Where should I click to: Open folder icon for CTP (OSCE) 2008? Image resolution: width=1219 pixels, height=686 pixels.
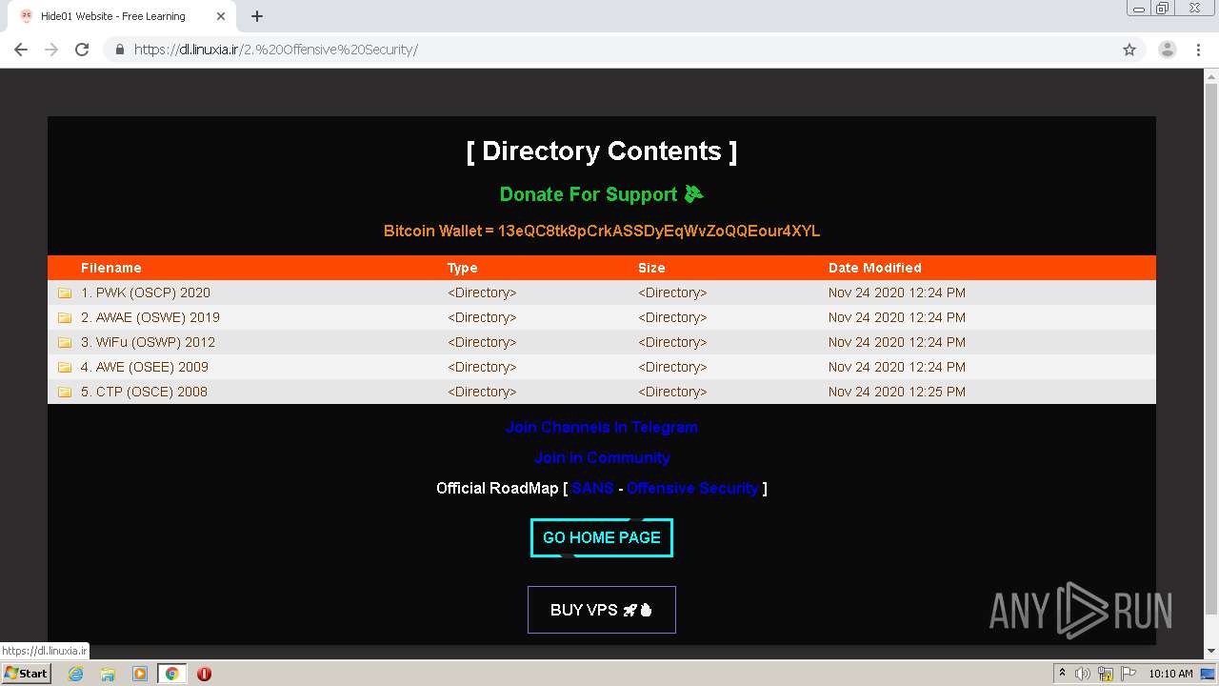pos(65,392)
